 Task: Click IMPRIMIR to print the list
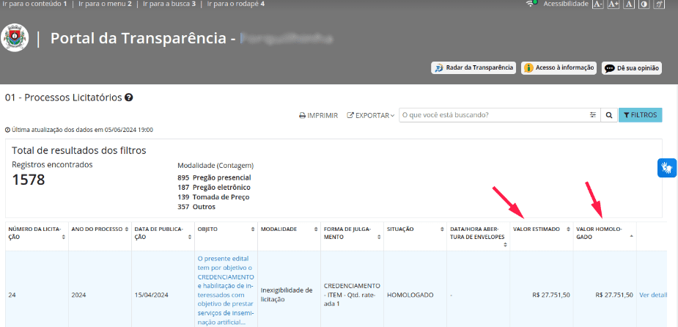pos(319,116)
